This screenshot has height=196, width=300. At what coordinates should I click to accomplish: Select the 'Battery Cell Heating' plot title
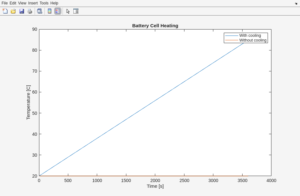(155, 26)
